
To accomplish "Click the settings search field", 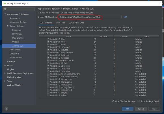I will [19, 9].
